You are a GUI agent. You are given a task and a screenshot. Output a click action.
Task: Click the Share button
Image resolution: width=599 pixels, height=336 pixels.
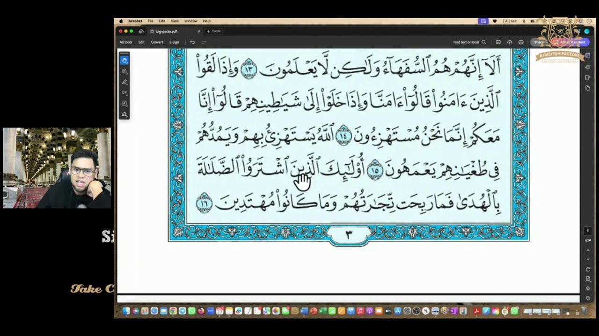(539, 42)
